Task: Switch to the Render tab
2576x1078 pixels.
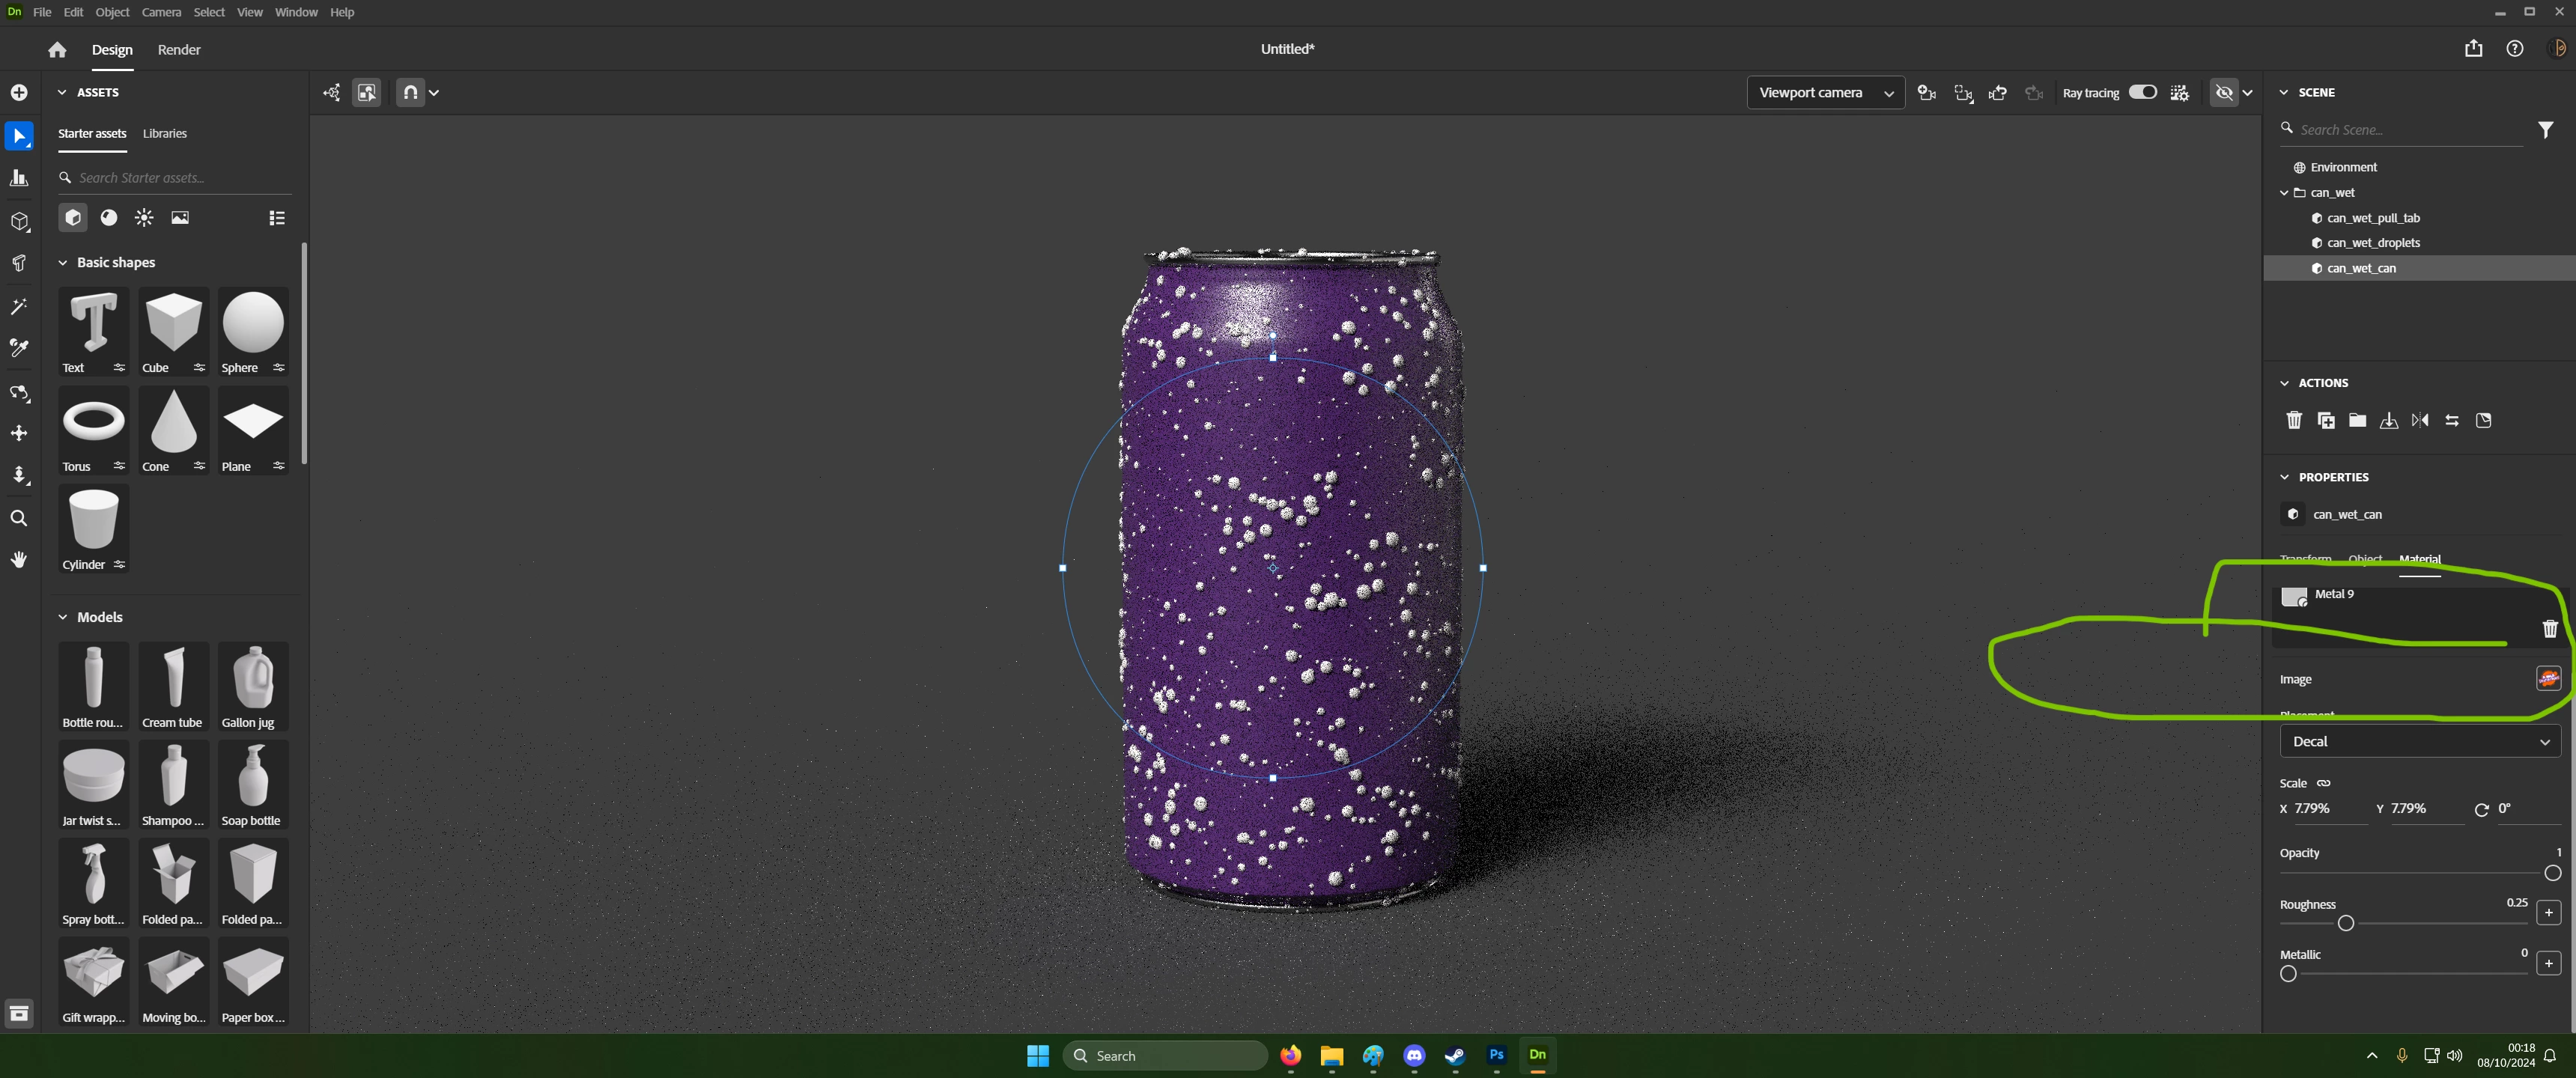Action: tap(179, 49)
